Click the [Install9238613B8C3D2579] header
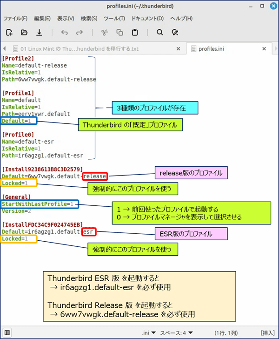Image resolution: width=279 pixels, height=339 pixels. (x=42, y=169)
